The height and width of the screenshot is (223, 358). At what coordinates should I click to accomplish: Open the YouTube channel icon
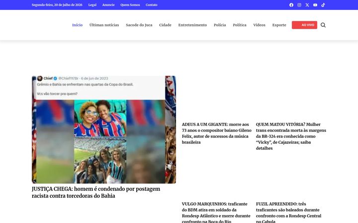(x=315, y=5)
